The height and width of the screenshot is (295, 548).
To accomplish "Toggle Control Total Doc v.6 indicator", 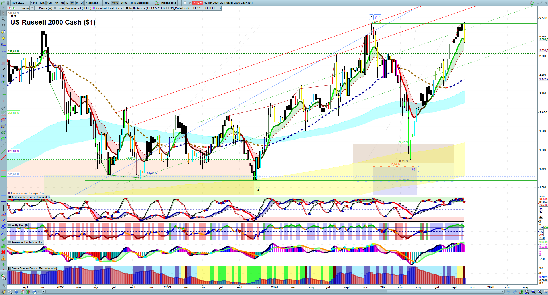I will tap(94, 8).
